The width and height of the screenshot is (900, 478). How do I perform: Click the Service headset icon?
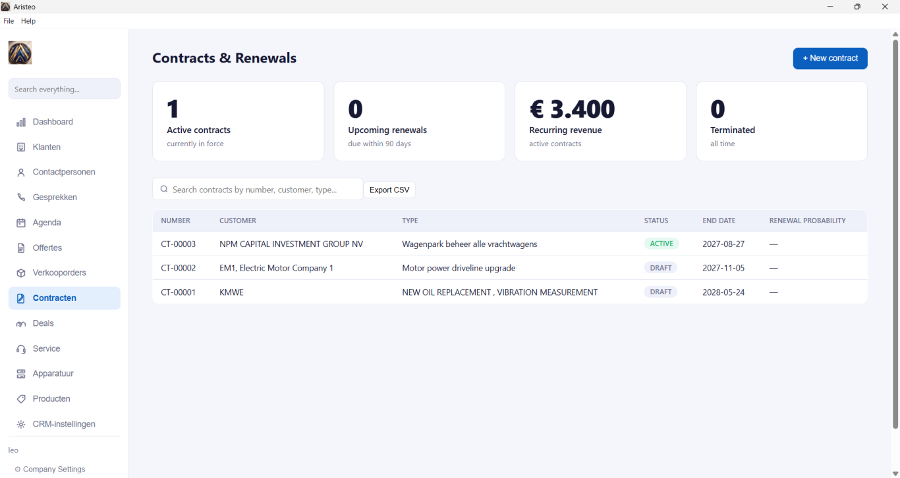coord(21,349)
